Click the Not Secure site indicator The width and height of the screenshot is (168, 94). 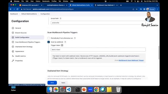tap(26, 9)
